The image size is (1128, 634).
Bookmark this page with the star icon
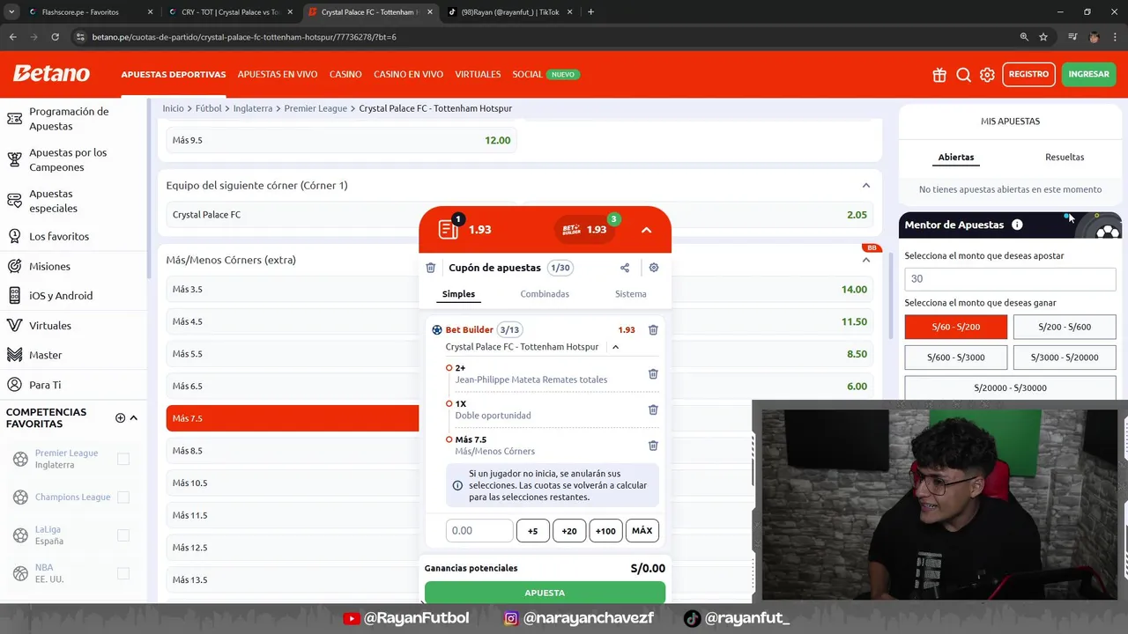1043,37
